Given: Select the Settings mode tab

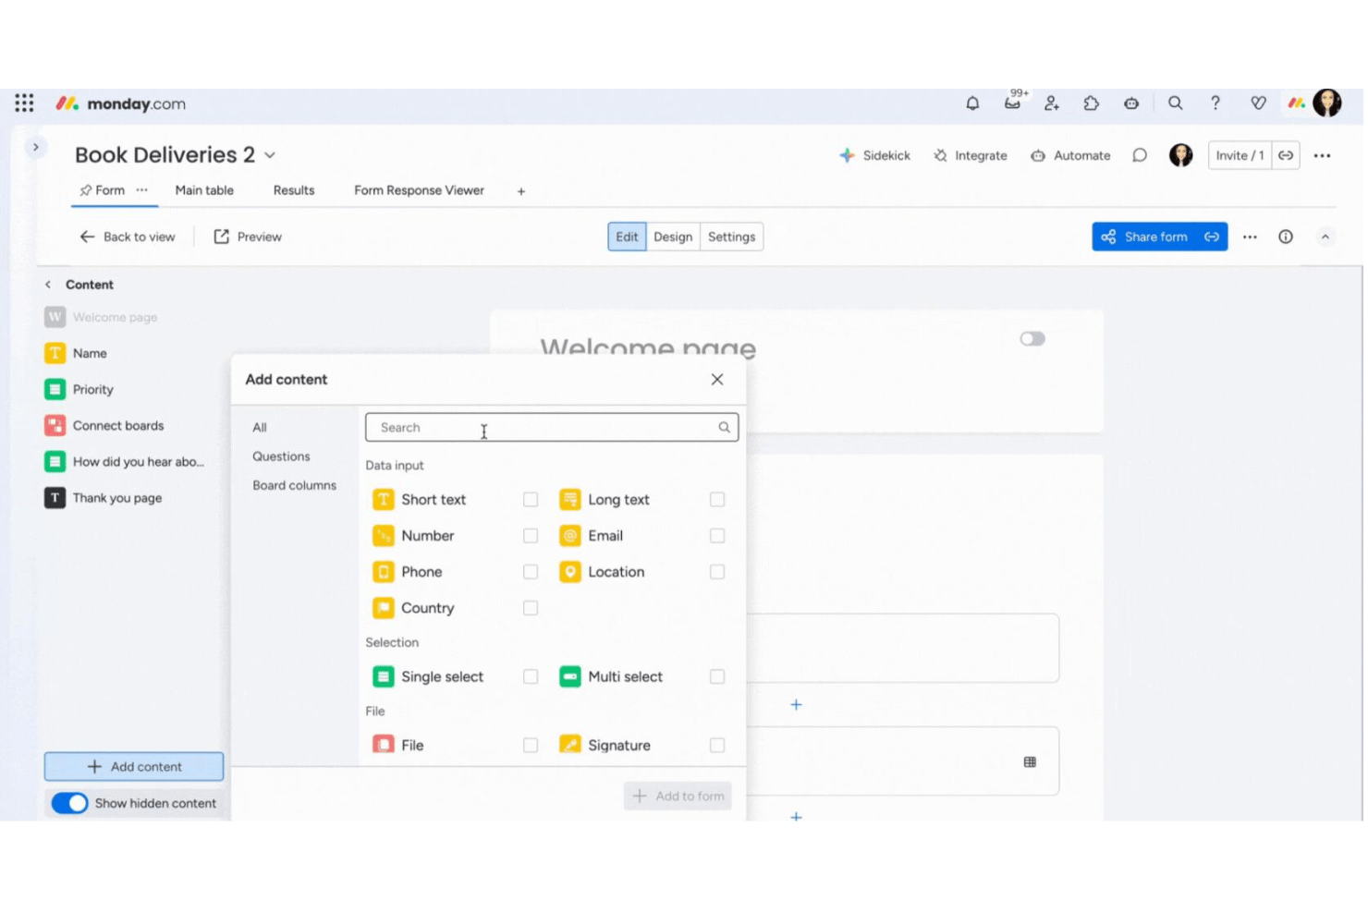Looking at the screenshot, I should pyautogui.click(x=731, y=237).
